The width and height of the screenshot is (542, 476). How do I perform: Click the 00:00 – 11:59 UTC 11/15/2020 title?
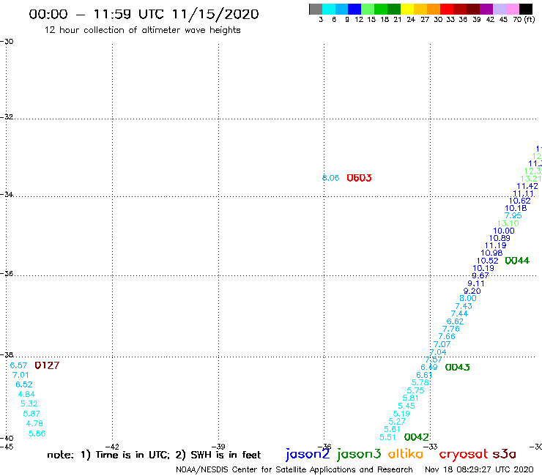(x=144, y=15)
